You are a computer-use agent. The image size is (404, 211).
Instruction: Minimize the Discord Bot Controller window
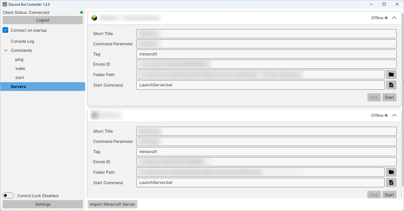point(371,4)
